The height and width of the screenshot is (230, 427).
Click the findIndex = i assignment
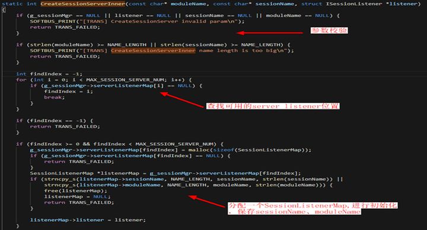click(69, 92)
